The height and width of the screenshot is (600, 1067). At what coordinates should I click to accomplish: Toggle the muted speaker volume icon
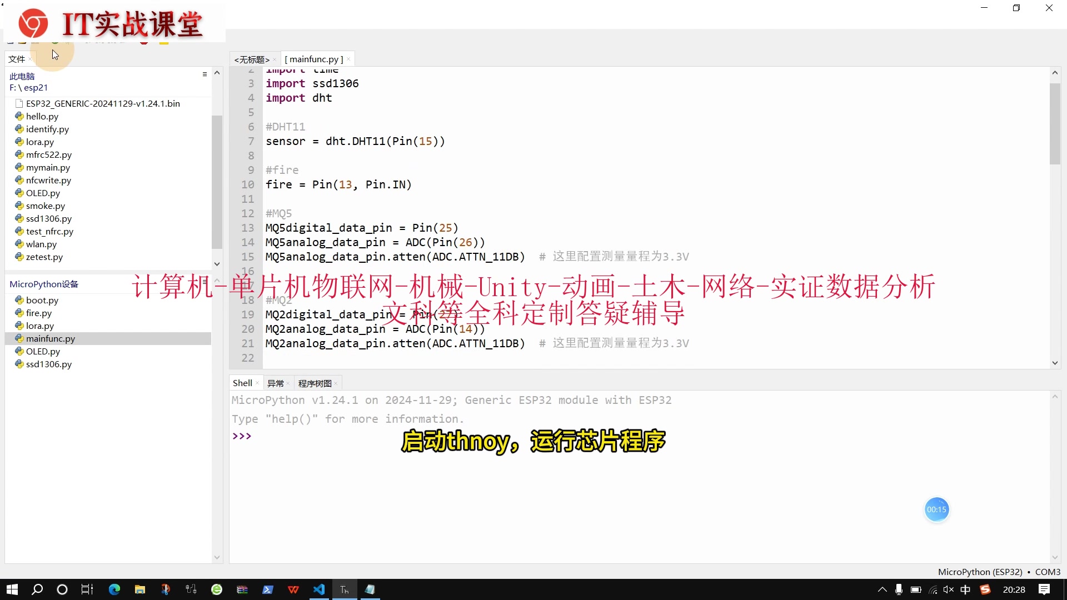pos(949,589)
